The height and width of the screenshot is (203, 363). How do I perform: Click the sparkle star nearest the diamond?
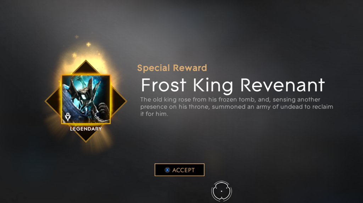click(x=74, y=55)
